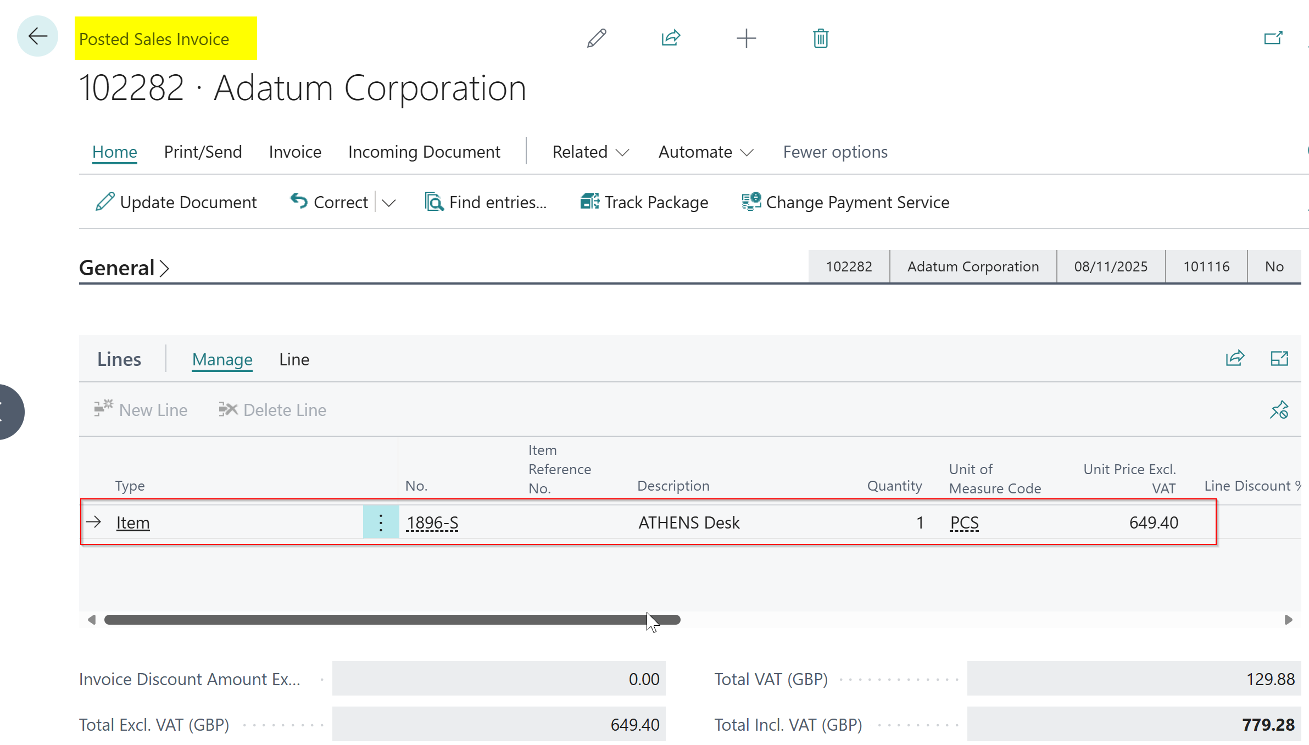Open the Line tab in Lines
Image resolution: width=1309 pixels, height=745 pixels.
294,359
